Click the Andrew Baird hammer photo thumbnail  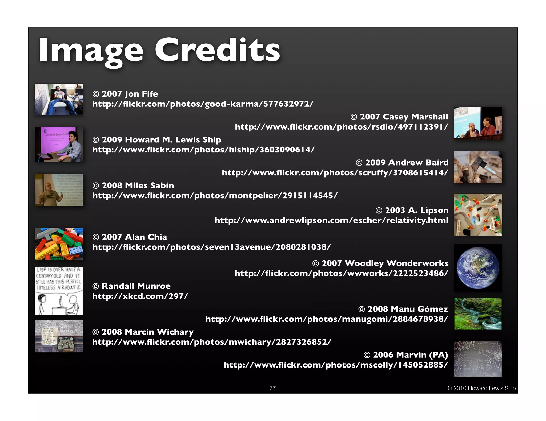[x=478, y=167]
